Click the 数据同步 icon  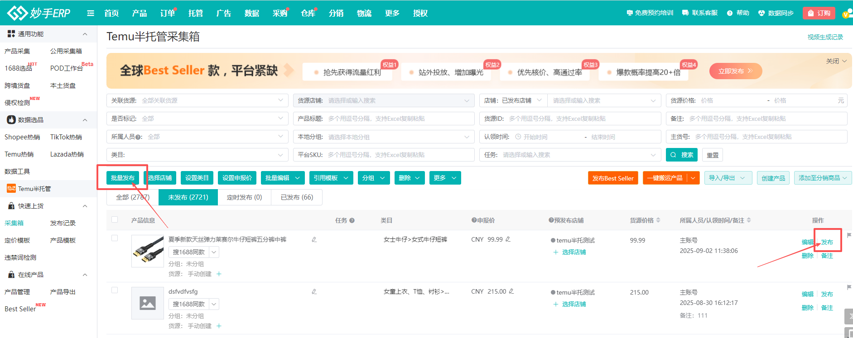pyautogui.click(x=761, y=13)
